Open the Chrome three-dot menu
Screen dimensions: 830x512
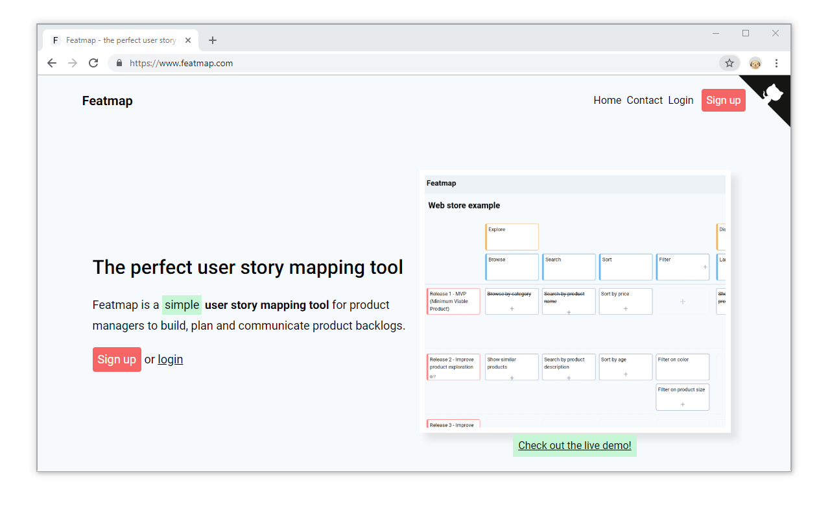click(776, 63)
